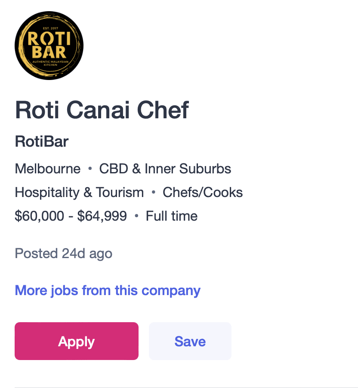
Task: Click bullet separator before Full time
Action: tap(136, 216)
